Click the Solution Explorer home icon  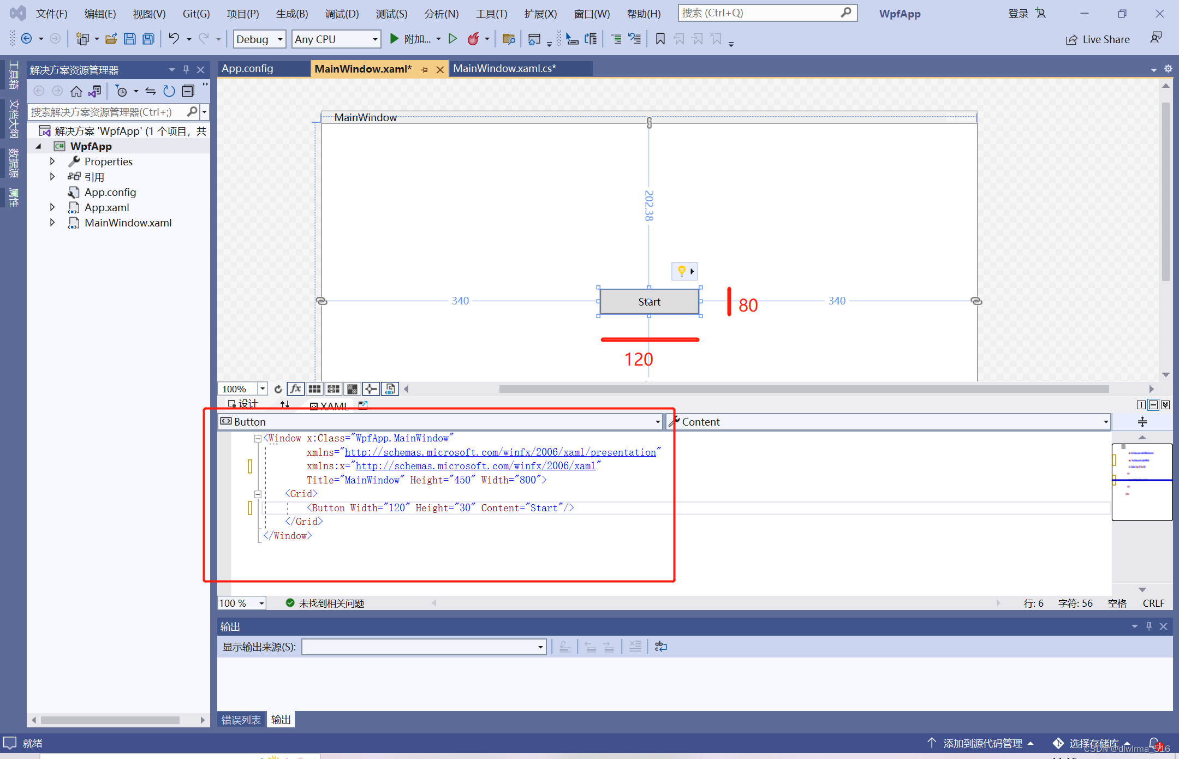tap(76, 91)
